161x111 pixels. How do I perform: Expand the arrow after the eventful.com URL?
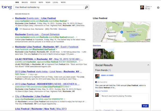(79, 62)
